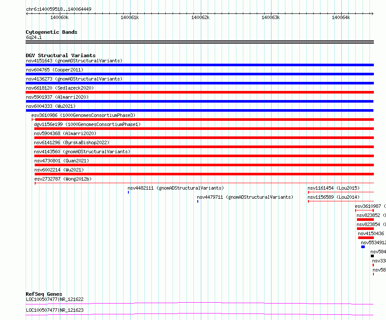Select the small blue nsv4479711 marker

198,201
